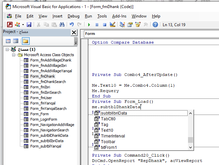Open Object Browser toolbar icon
This screenshot has width=219, height=165.
click(x=138, y=25)
